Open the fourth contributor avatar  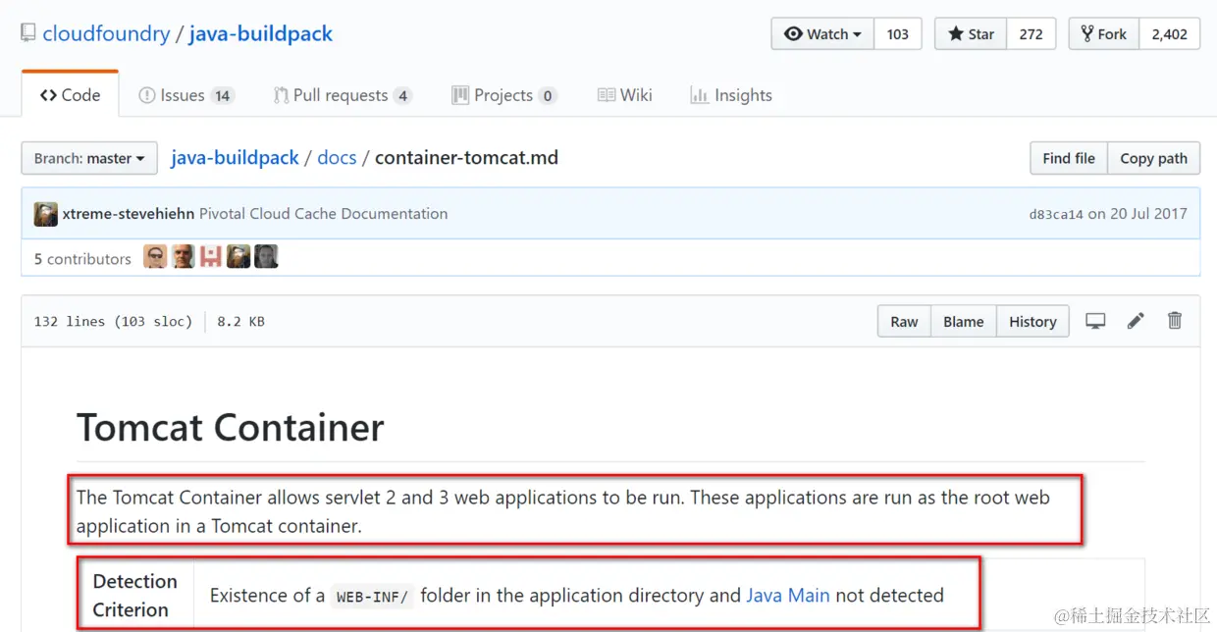pos(238,257)
